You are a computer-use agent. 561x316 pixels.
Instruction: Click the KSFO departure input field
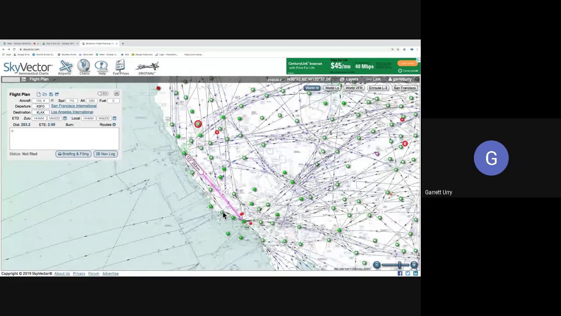tap(40, 106)
